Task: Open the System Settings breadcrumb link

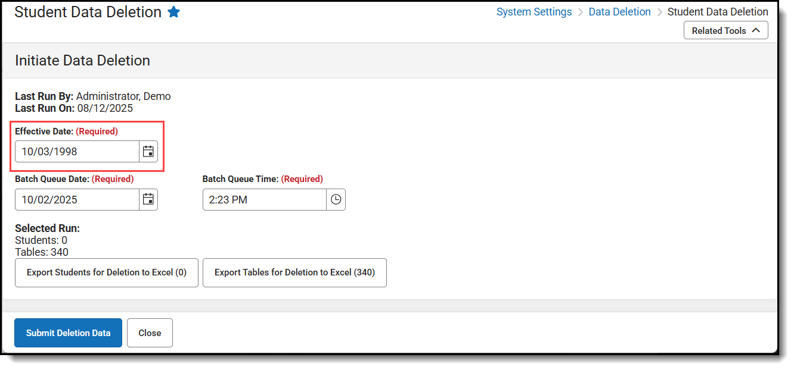Action: (534, 11)
